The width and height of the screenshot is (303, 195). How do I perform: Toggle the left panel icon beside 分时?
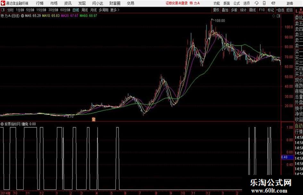[3, 10]
